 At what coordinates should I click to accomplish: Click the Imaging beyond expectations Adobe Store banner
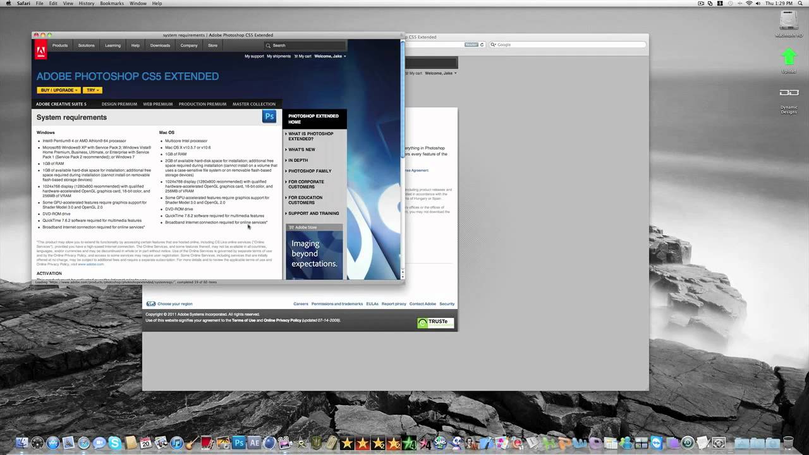[314, 255]
